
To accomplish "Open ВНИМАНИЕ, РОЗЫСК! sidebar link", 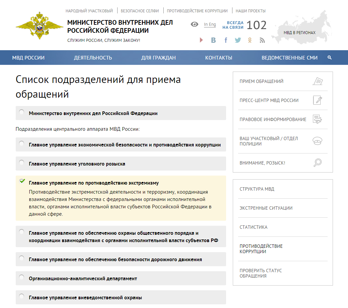I will point(262,163).
